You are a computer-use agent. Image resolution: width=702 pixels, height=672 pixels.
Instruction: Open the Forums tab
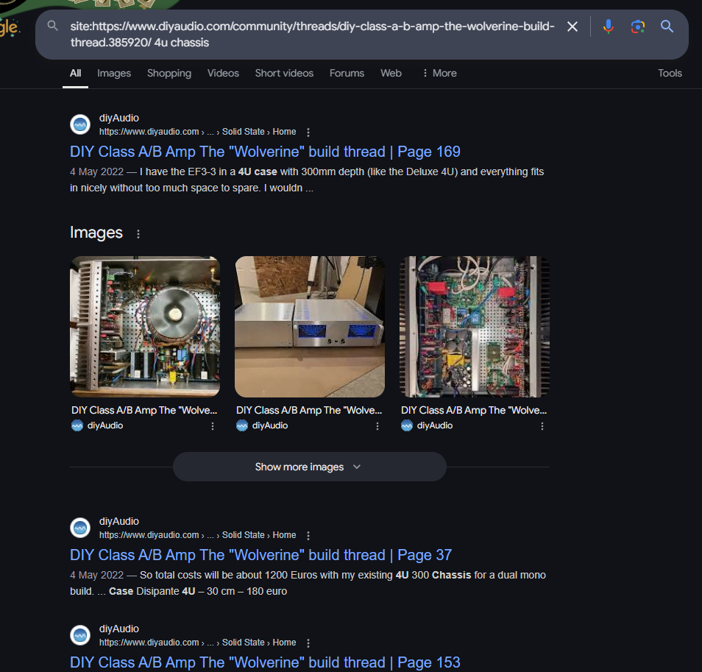pos(347,73)
